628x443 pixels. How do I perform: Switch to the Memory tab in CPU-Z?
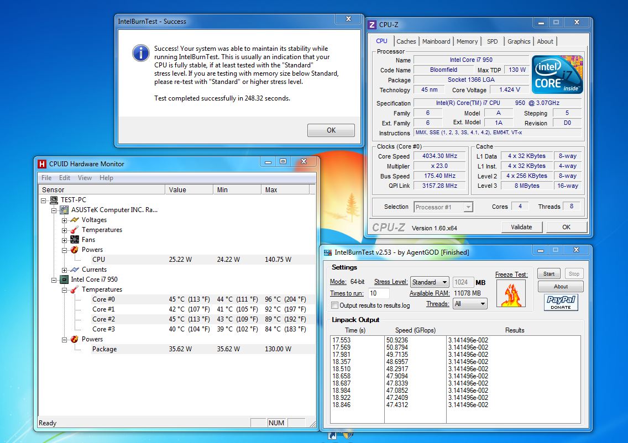click(467, 41)
